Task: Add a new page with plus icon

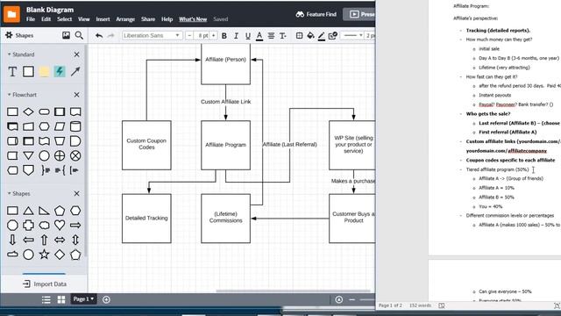Action: 106,299
